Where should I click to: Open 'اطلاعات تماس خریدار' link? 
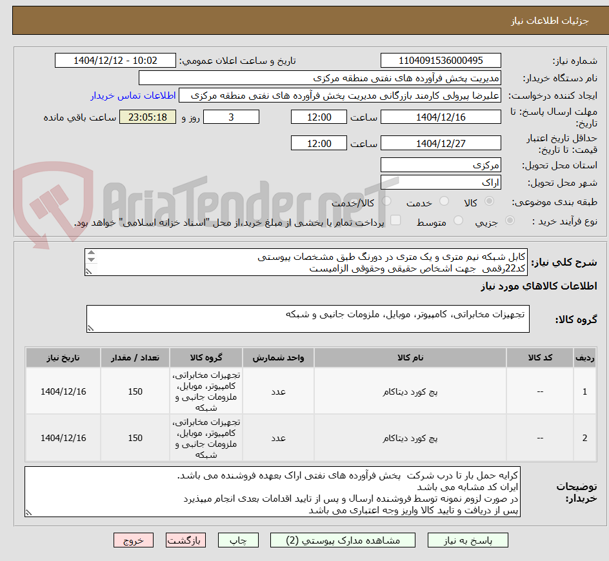(133, 95)
